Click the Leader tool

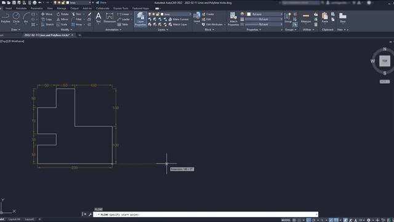(x=123, y=19)
